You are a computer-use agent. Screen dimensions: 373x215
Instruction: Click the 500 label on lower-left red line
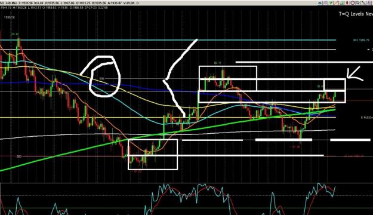19,156
